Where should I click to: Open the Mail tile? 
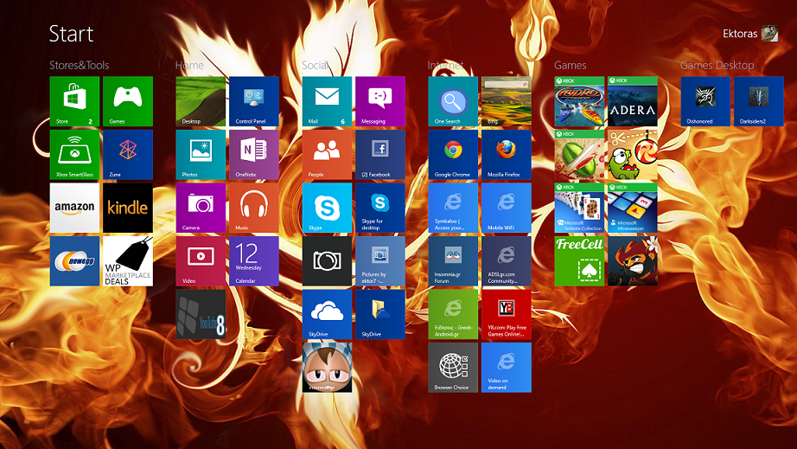[327, 101]
